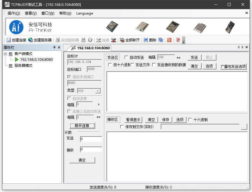Enable the 自动连接 checkbox

(x=69, y=98)
